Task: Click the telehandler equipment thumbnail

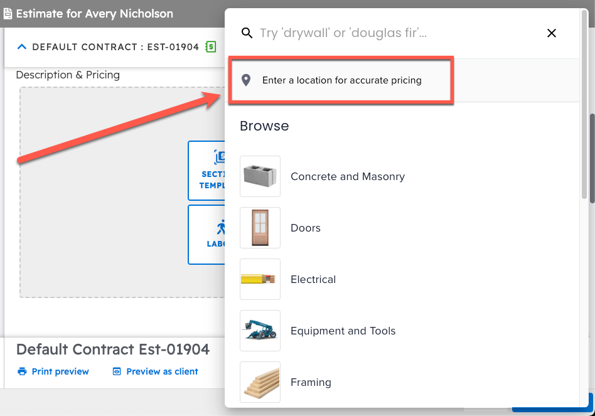Action: (260, 331)
